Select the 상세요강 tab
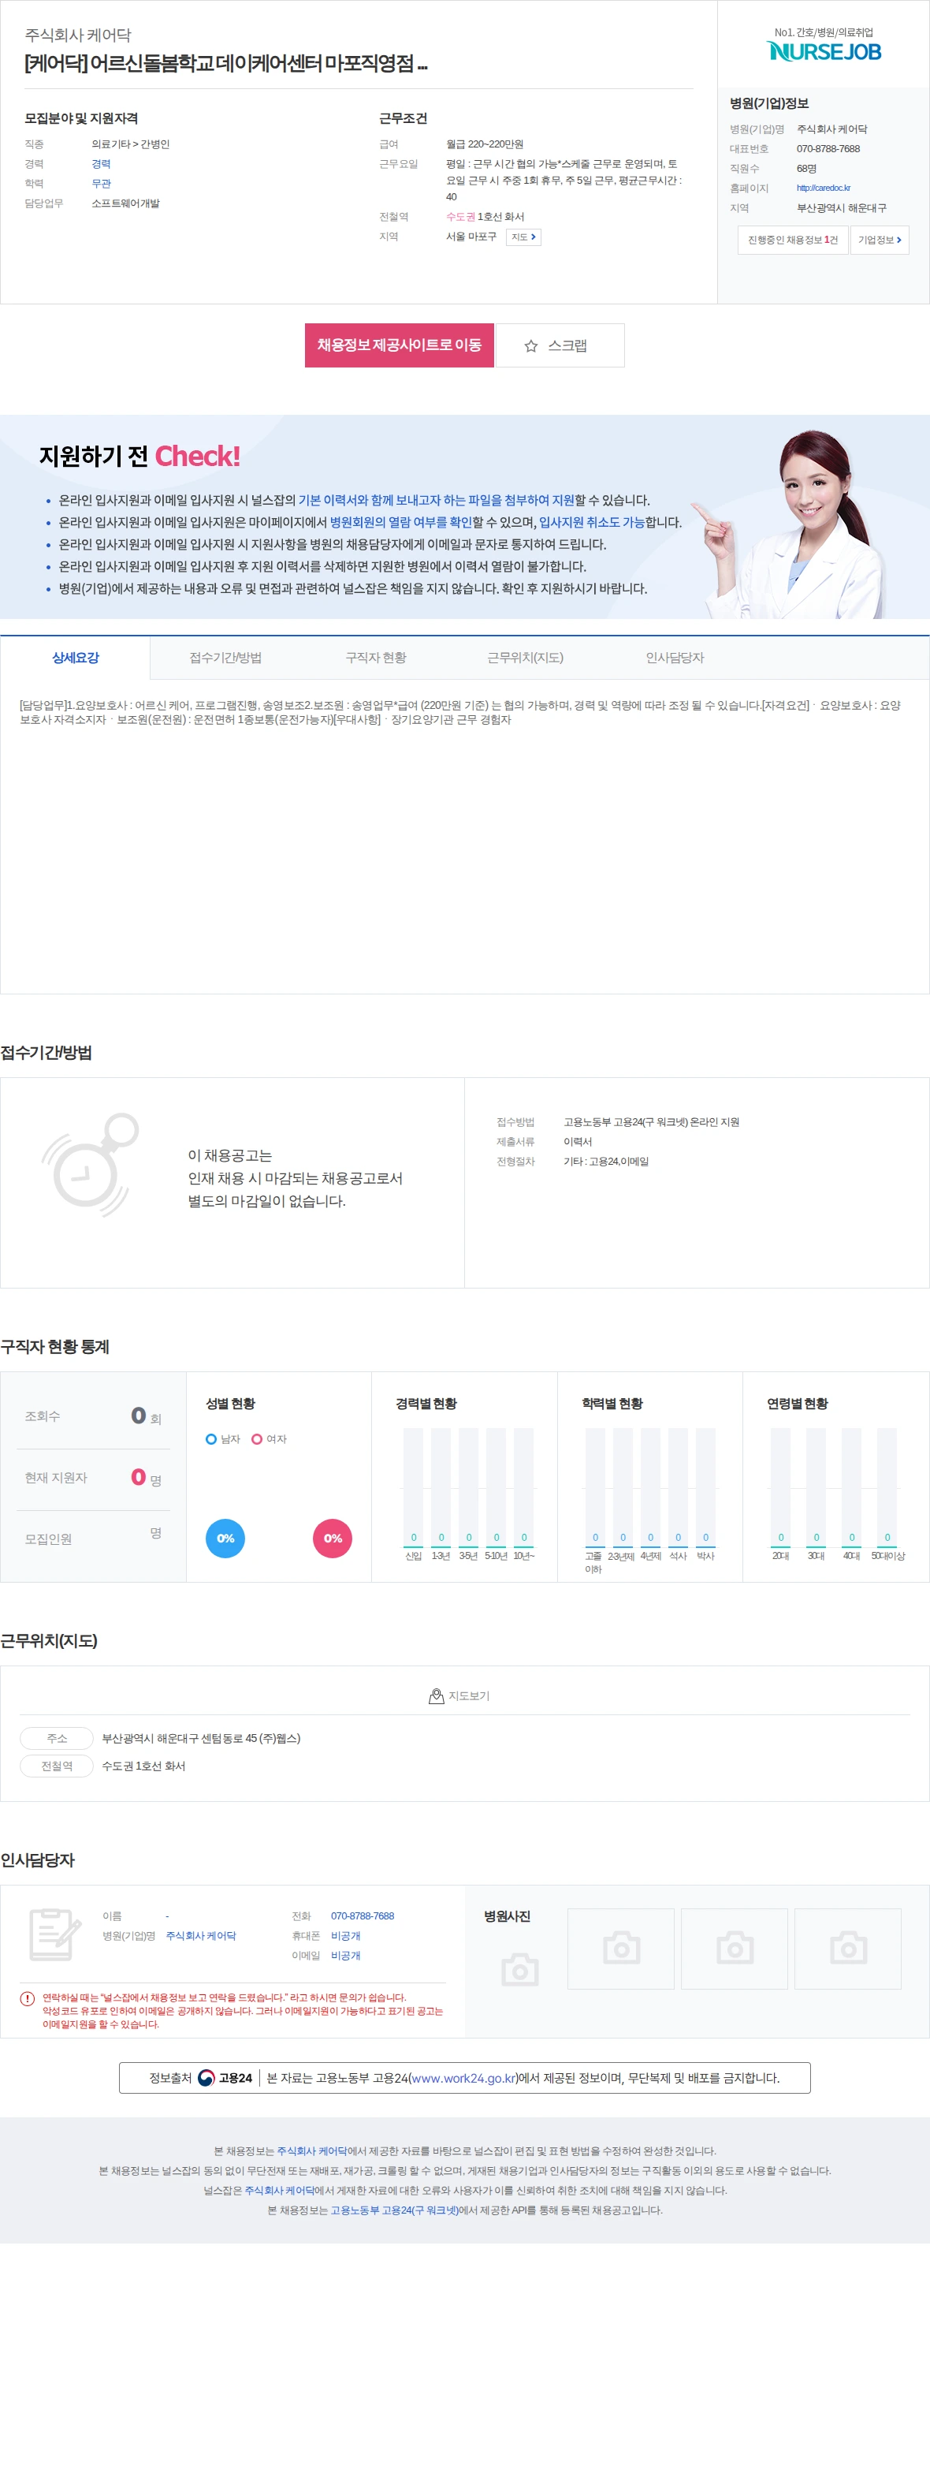930x2488 pixels. (x=76, y=658)
